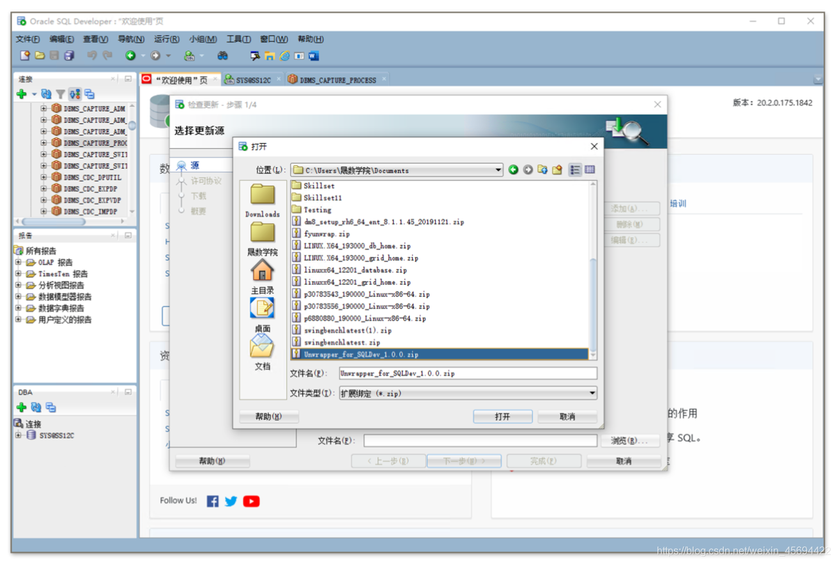
Task: Switch Open dialog to list view
Action: [575, 170]
